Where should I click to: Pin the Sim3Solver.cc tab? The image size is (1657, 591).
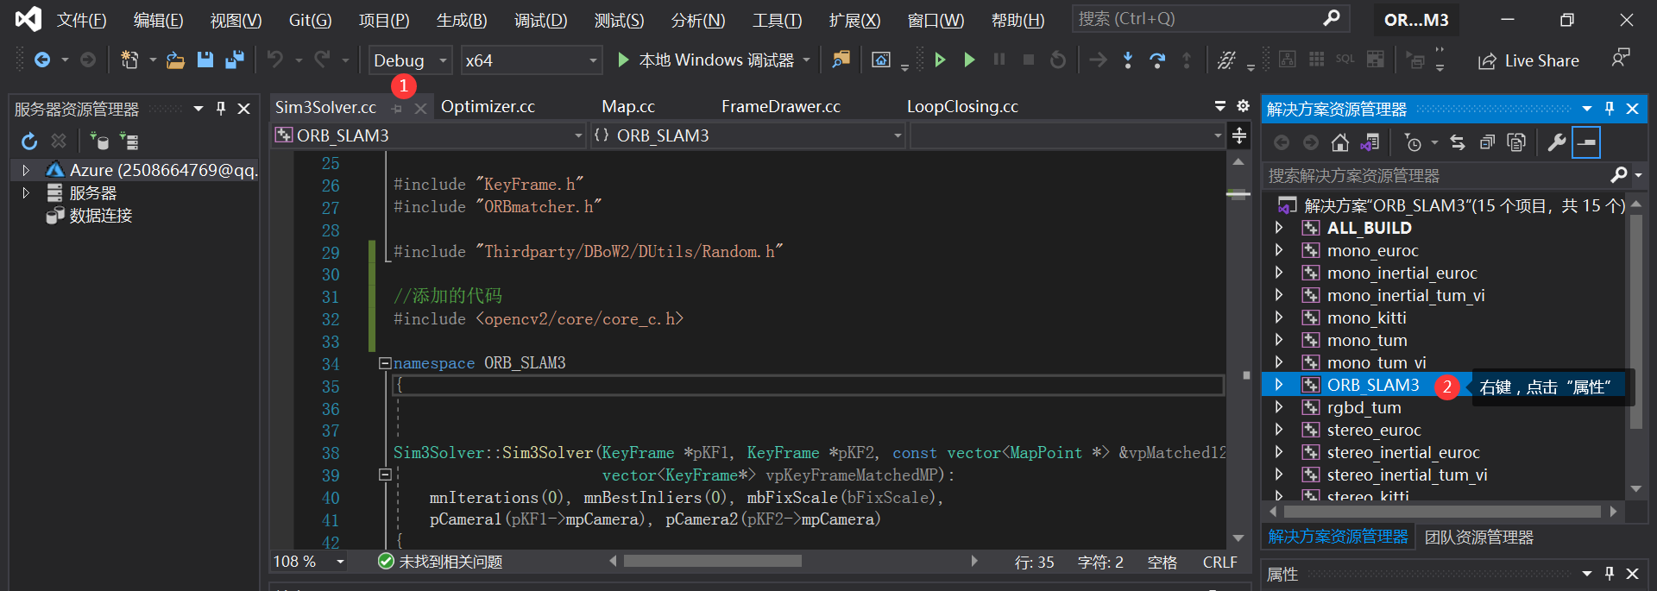[x=397, y=108]
